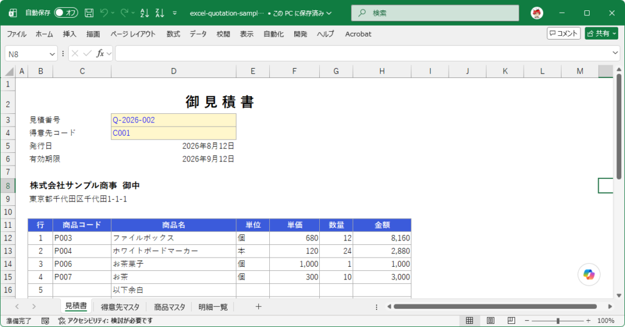Click the Save floppy disk icon

tap(89, 13)
